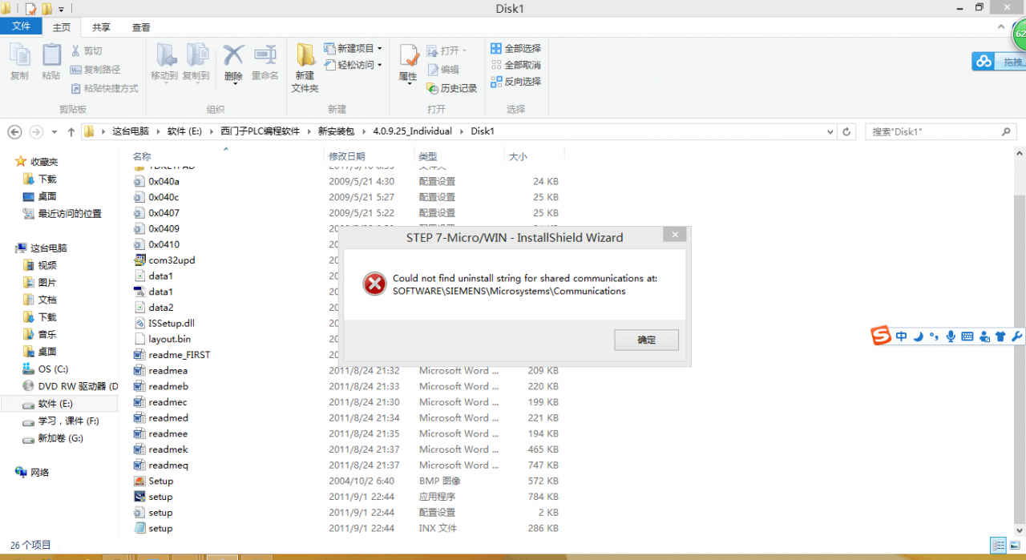Screen dimensions: 1026x560
Task: Click the details view icon in status bar
Action: click(998, 546)
